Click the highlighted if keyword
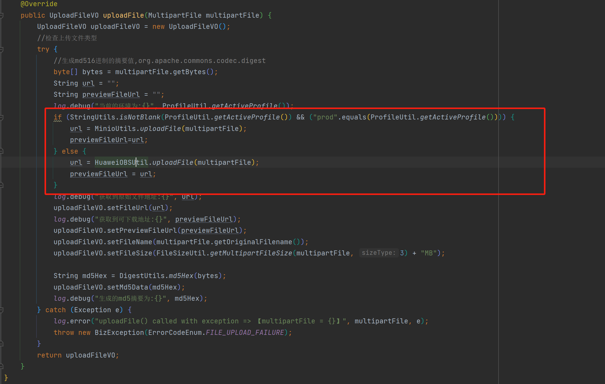 [x=58, y=117]
